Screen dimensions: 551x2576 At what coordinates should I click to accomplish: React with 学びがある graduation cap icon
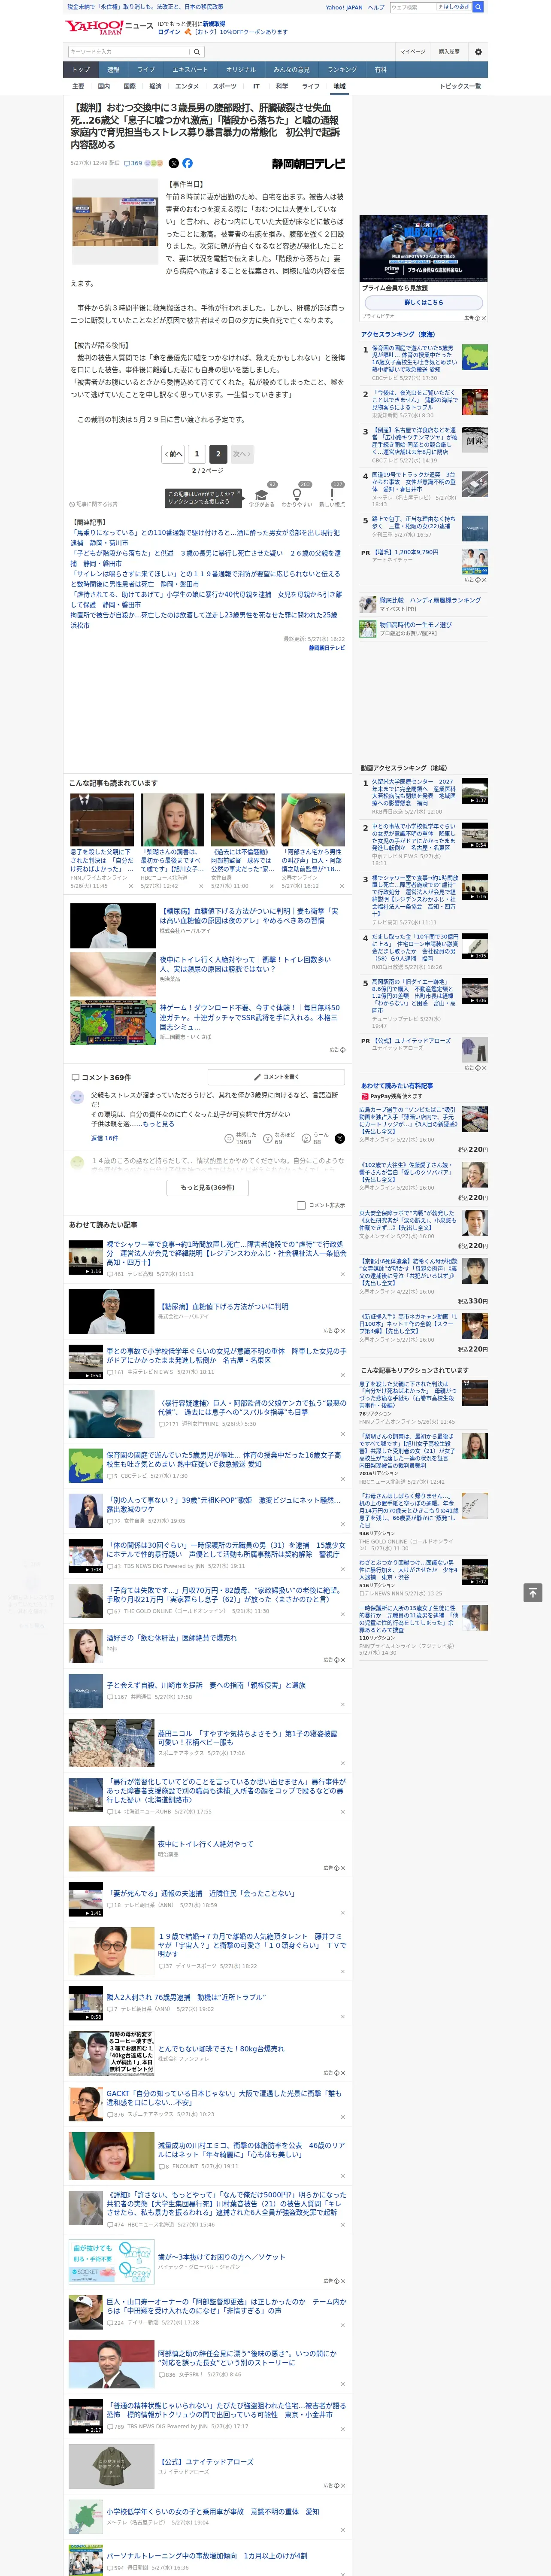click(x=262, y=494)
